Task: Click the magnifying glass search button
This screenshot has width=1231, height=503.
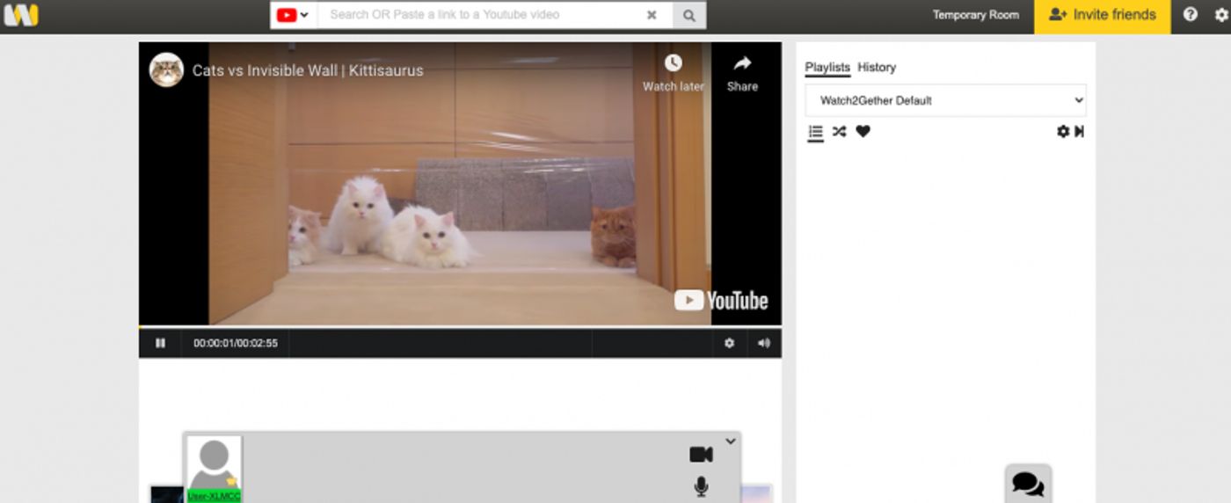Action: [689, 15]
